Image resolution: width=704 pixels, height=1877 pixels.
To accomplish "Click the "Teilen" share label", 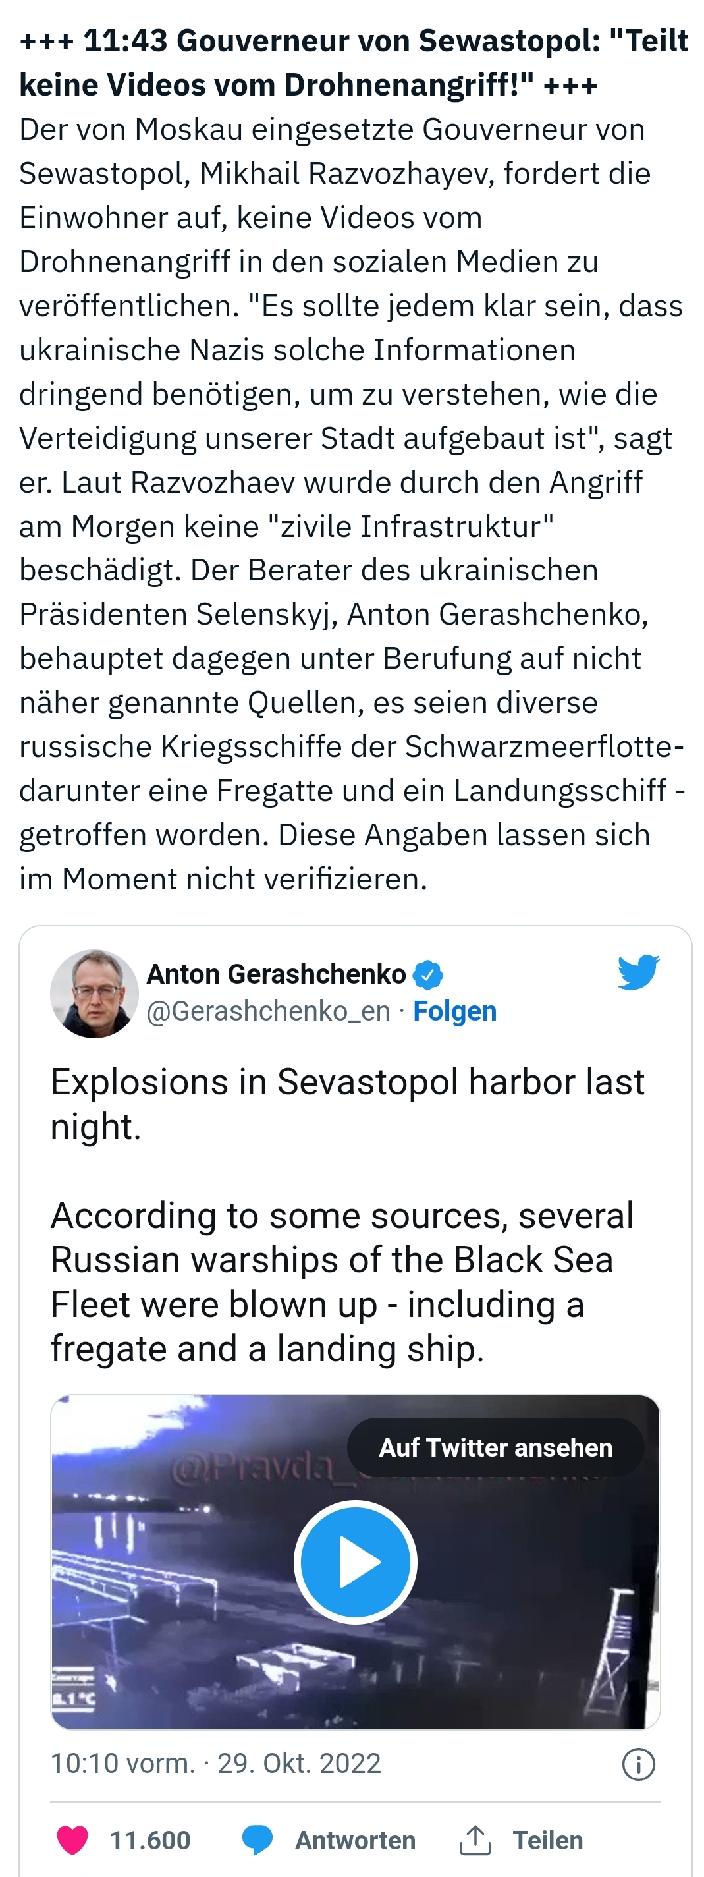I will (547, 1841).
